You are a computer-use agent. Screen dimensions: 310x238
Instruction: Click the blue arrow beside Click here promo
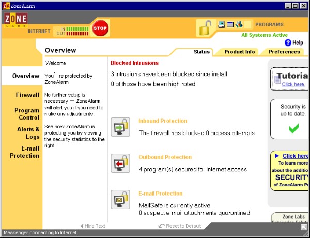tap(277, 156)
